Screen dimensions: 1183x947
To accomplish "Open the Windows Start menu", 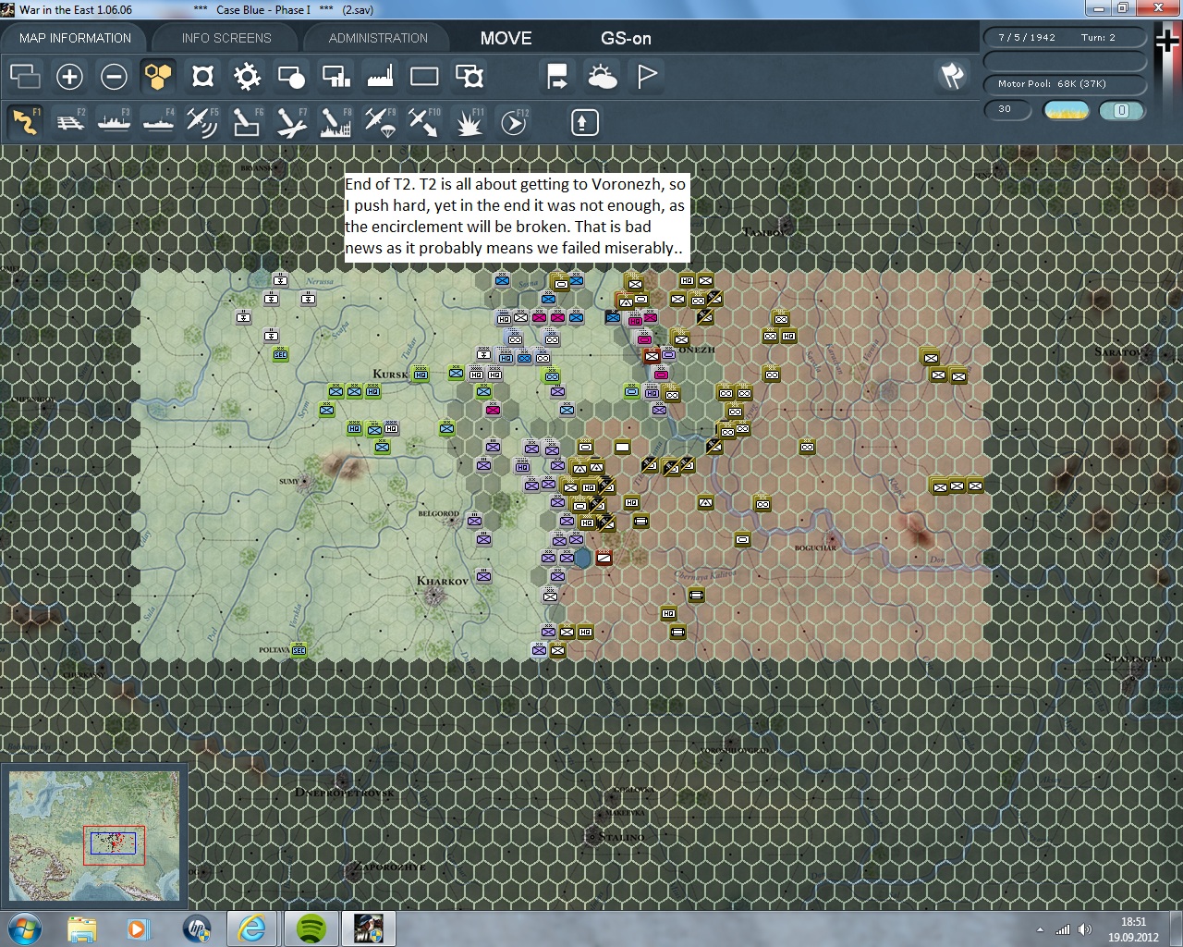I will tap(25, 928).
